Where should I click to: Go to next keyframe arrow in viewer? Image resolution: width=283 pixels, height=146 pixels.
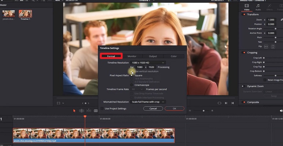click(88, 103)
